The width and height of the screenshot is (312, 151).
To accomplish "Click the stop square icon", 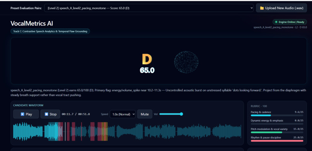I will click(x=46, y=114).
